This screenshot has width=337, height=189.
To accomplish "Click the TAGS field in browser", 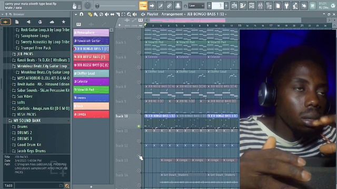I will pyautogui.click(x=36, y=185).
